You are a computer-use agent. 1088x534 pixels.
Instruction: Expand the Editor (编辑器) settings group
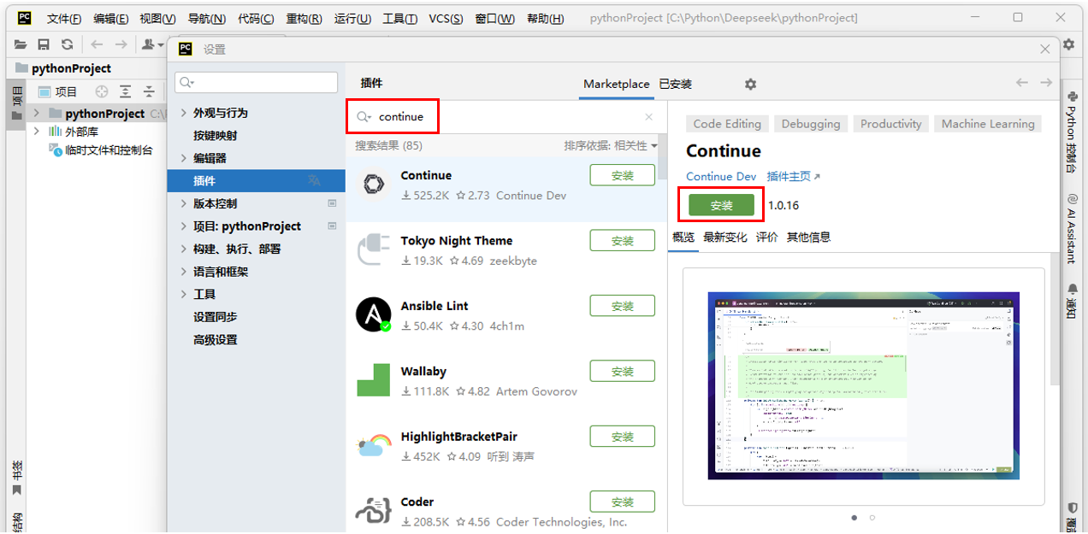tap(184, 158)
